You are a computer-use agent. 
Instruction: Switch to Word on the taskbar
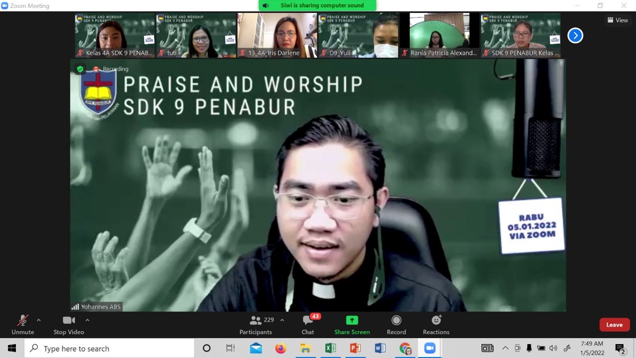(380, 348)
